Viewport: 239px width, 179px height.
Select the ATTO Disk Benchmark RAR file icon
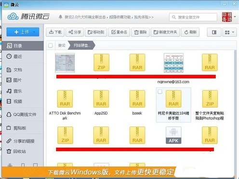tap(65, 99)
